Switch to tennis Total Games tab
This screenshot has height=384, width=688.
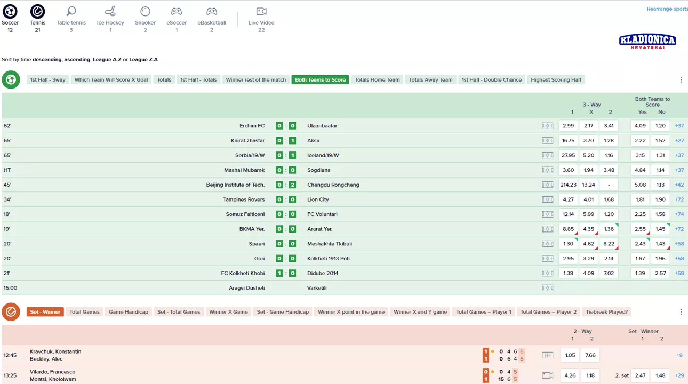click(x=84, y=312)
